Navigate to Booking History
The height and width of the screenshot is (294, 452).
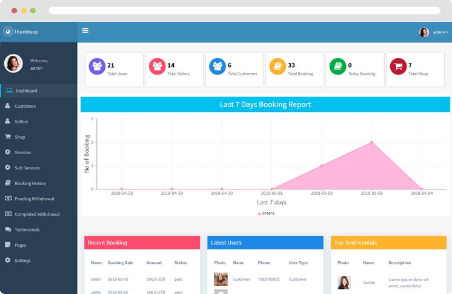pos(30,183)
